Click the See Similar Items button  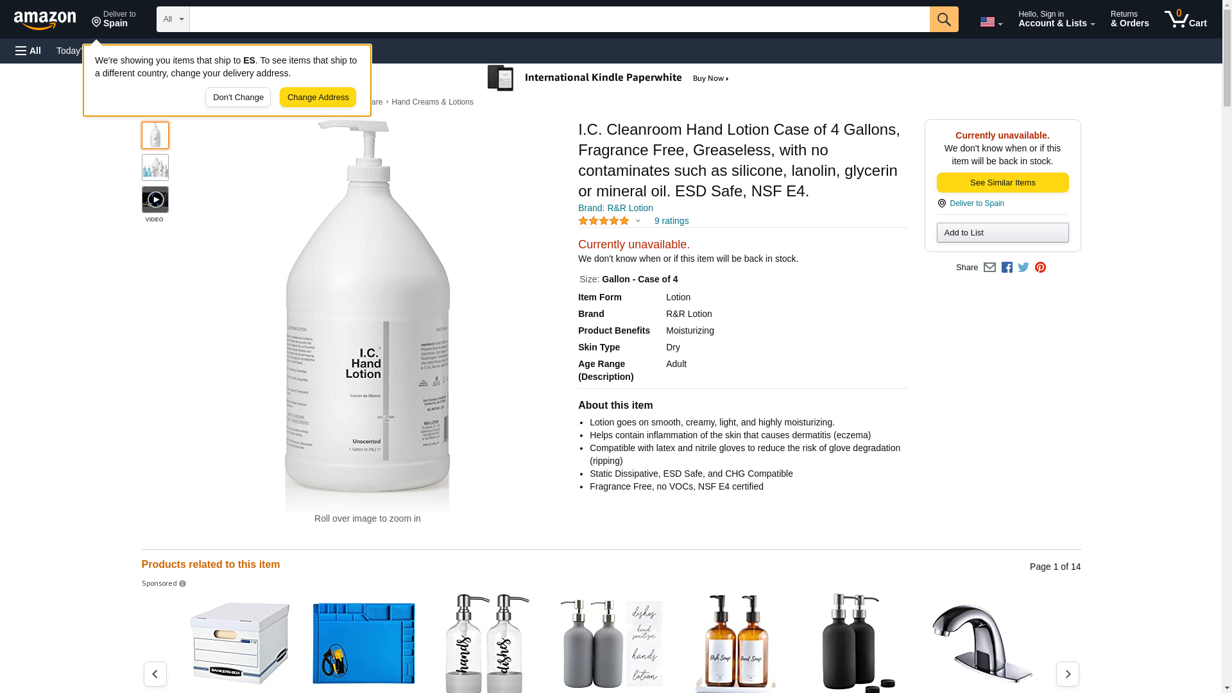1002,183
